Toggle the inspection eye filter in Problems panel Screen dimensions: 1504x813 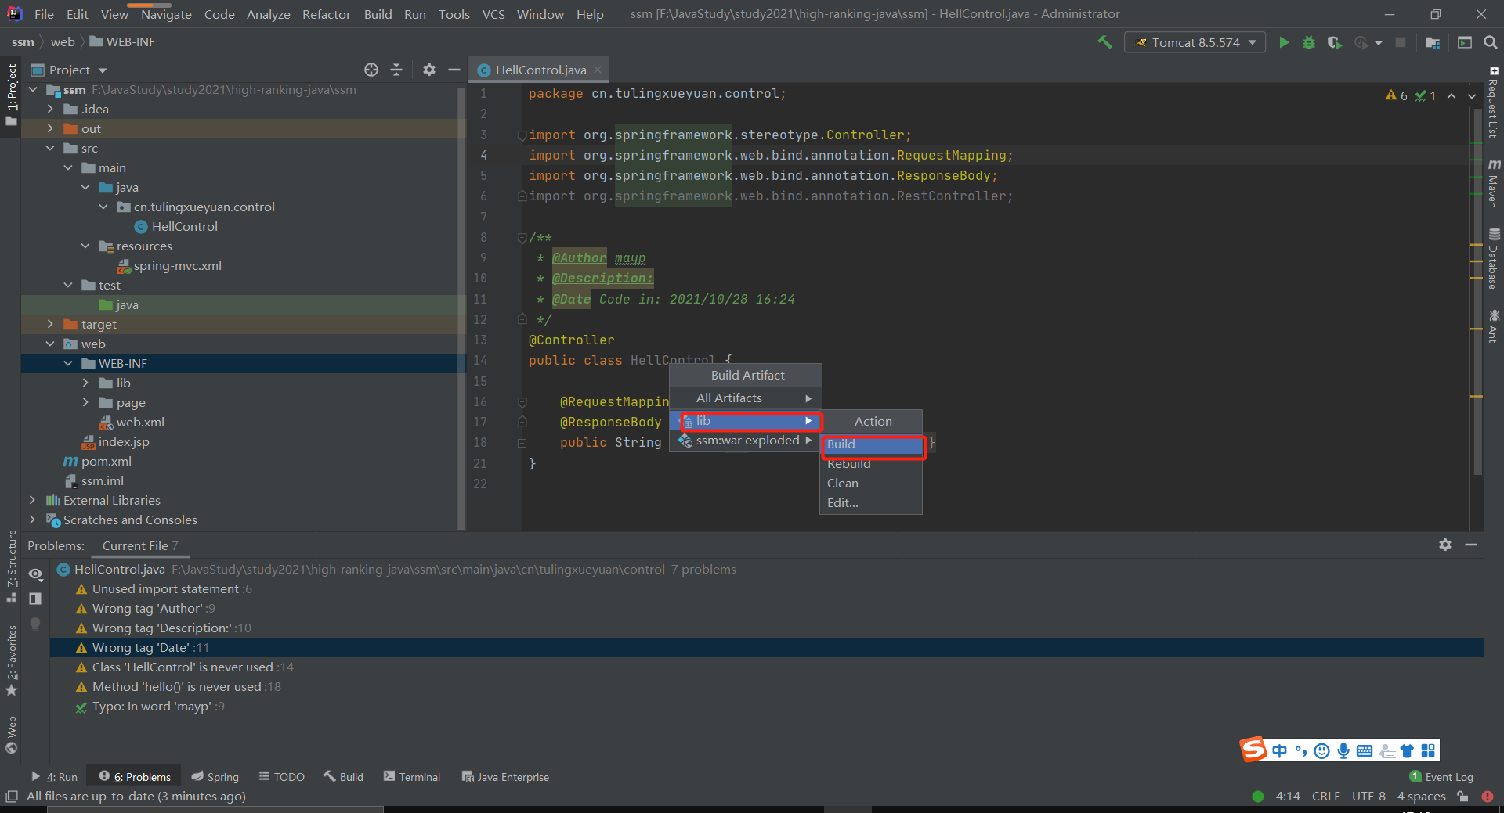[x=35, y=574]
